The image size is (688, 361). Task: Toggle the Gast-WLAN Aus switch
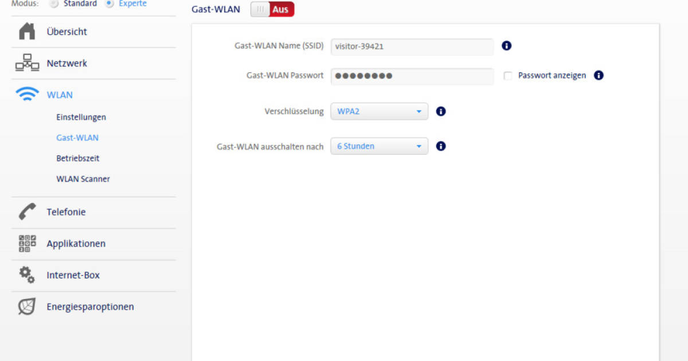[x=272, y=9]
